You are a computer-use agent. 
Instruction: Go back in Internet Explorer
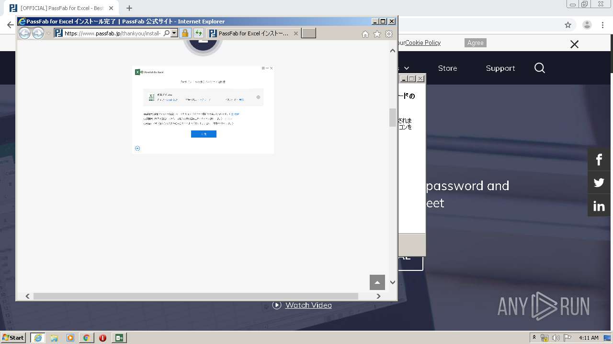pos(24,33)
